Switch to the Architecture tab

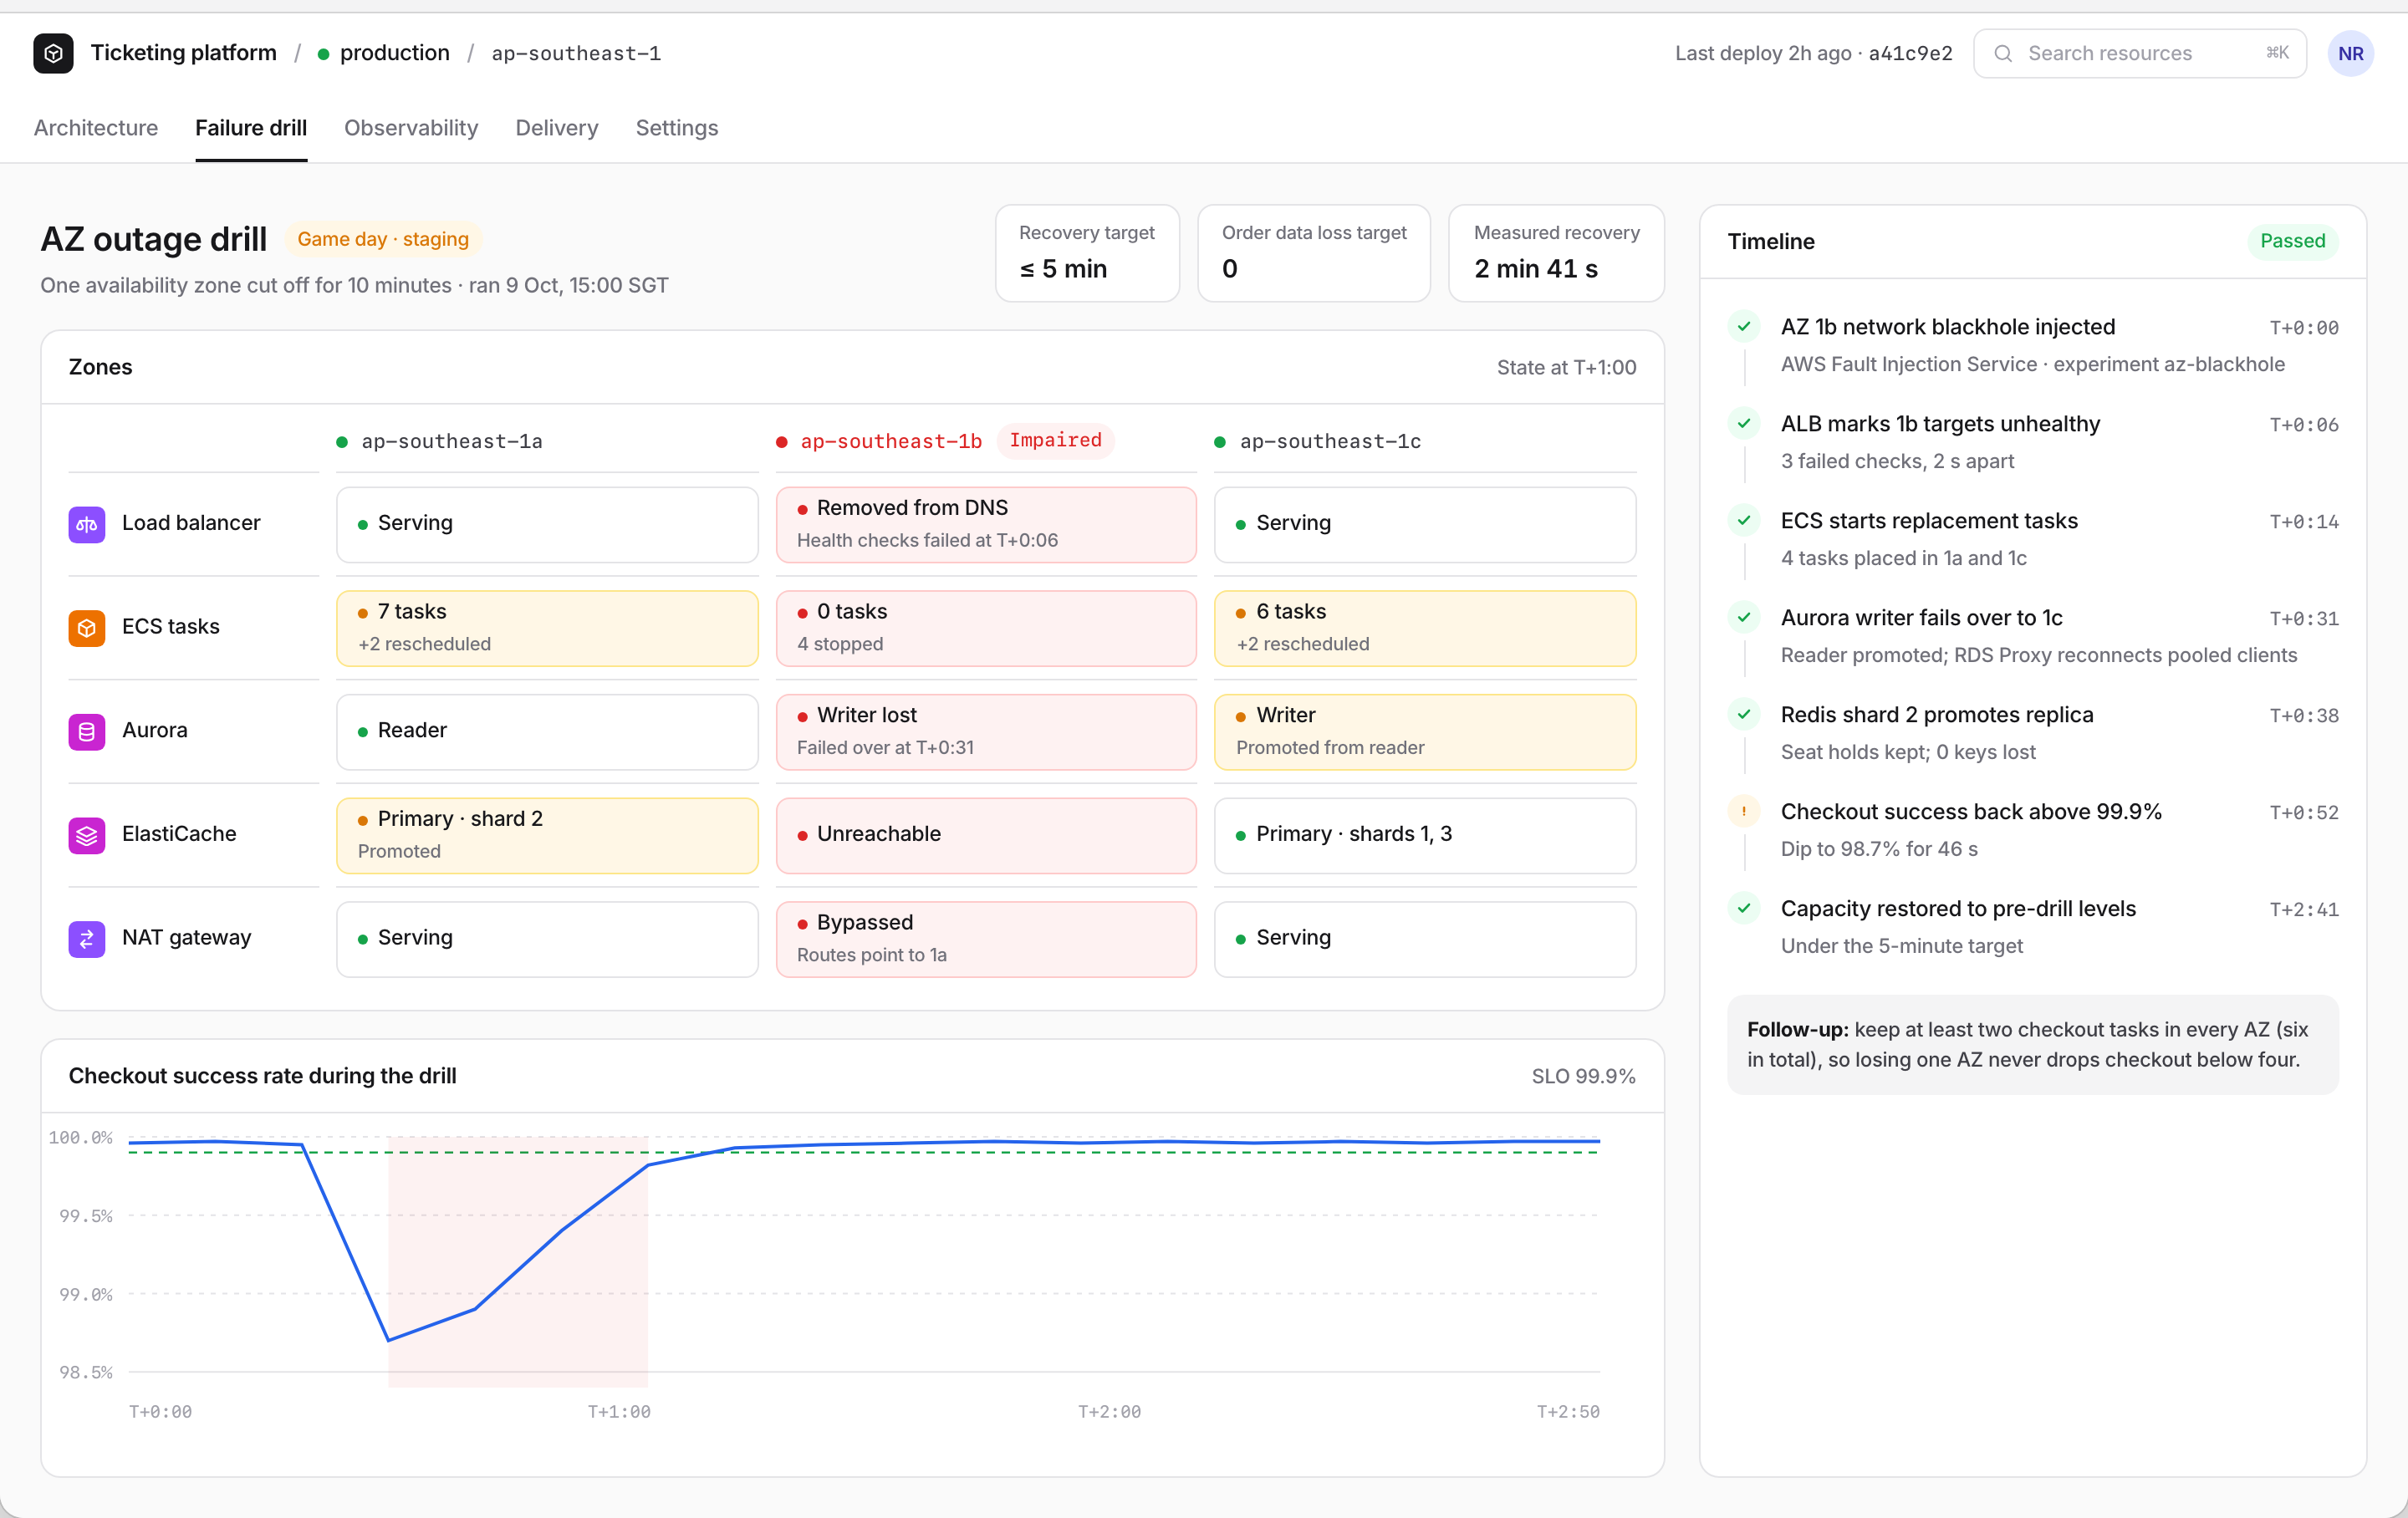pos(96,128)
